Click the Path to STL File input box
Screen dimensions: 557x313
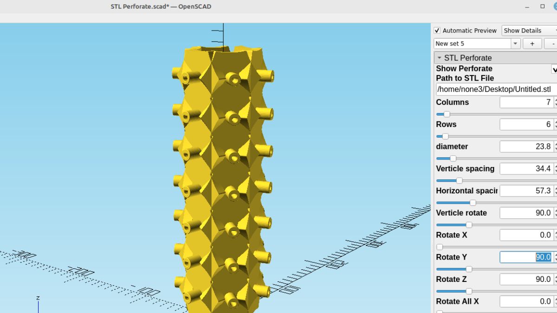[x=496, y=89]
